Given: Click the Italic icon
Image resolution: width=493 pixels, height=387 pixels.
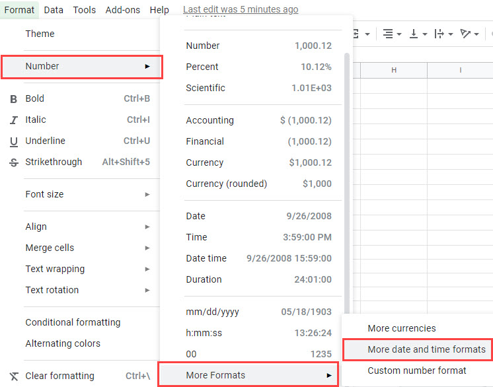Looking at the screenshot, I should coord(13,120).
